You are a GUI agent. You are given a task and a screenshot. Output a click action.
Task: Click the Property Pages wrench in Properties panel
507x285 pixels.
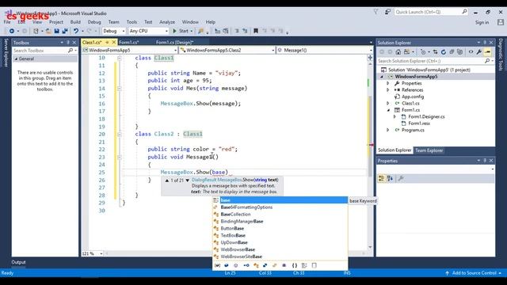[x=401, y=178]
